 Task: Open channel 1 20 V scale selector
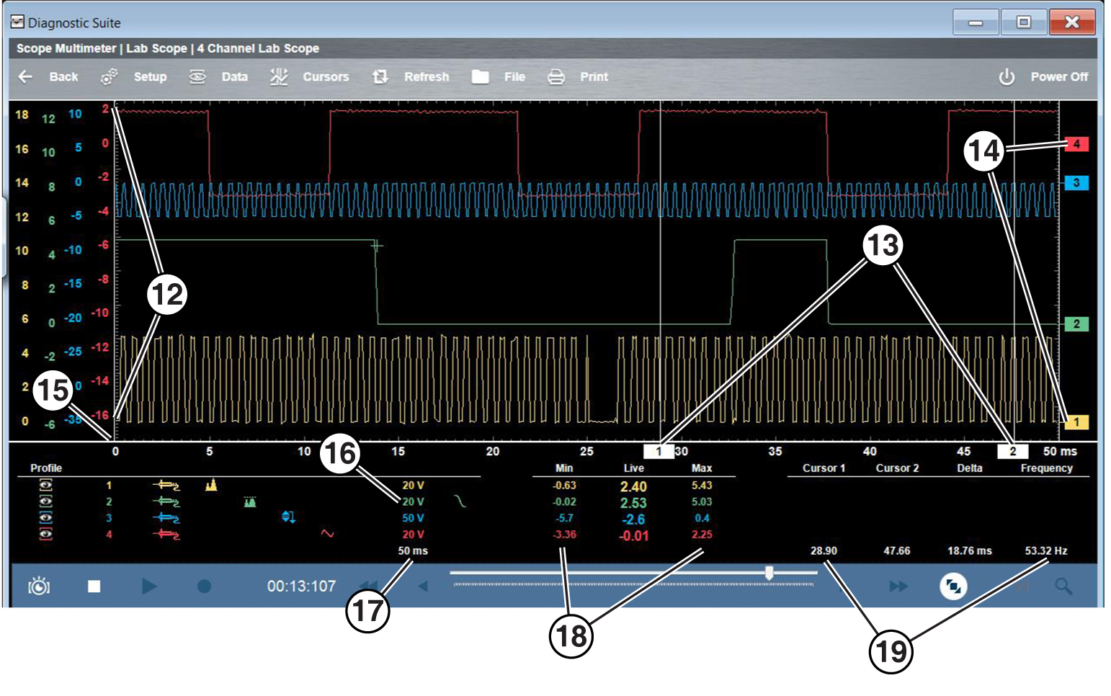(x=413, y=486)
